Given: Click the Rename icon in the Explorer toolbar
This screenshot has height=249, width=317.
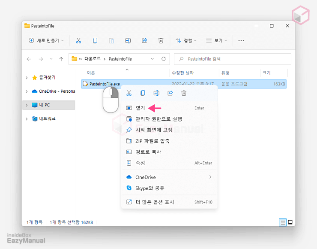Looking at the screenshot, I should tap(128, 40).
